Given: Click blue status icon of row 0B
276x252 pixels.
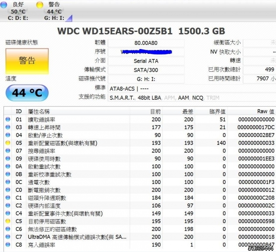Looking at the screenshot, I should click(x=8, y=174).
